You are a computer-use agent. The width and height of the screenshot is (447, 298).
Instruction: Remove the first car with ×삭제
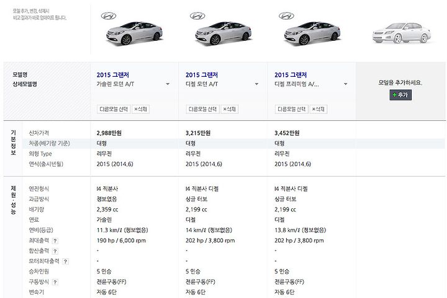tap(140, 109)
